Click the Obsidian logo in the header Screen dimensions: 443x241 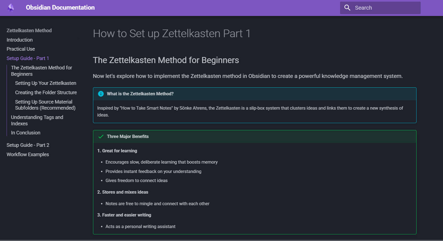(11, 7)
